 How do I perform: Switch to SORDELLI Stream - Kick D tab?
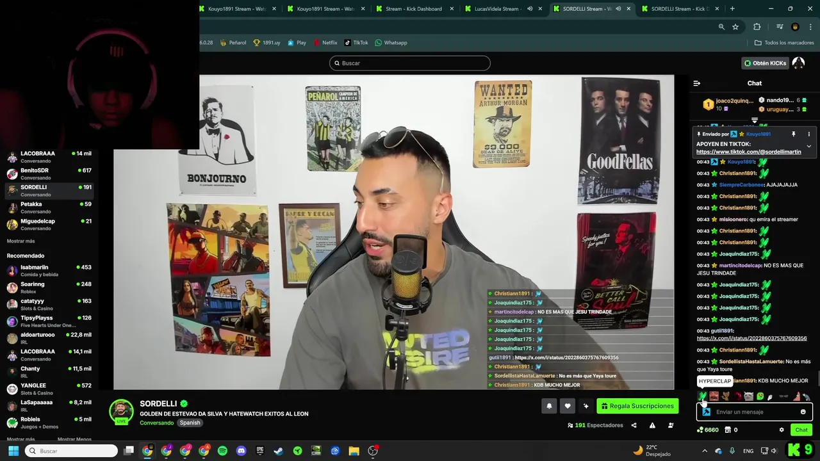[679, 9]
